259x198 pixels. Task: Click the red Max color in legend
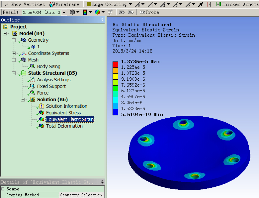pyautogui.click(x=115, y=64)
